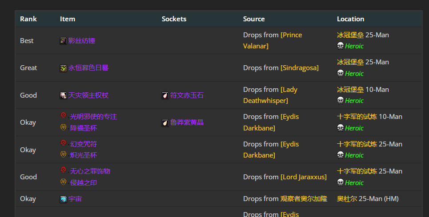Click the 鲁莽紫黄晶 gem socket icon
Image resolution: width=429 pixels, height=217 pixels.
(165, 122)
